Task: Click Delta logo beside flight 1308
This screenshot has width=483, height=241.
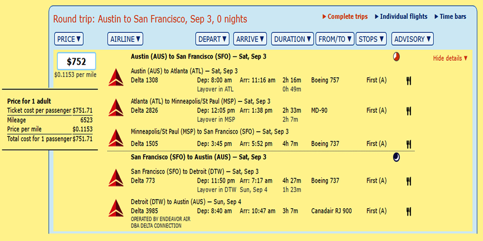Action: (116, 77)
